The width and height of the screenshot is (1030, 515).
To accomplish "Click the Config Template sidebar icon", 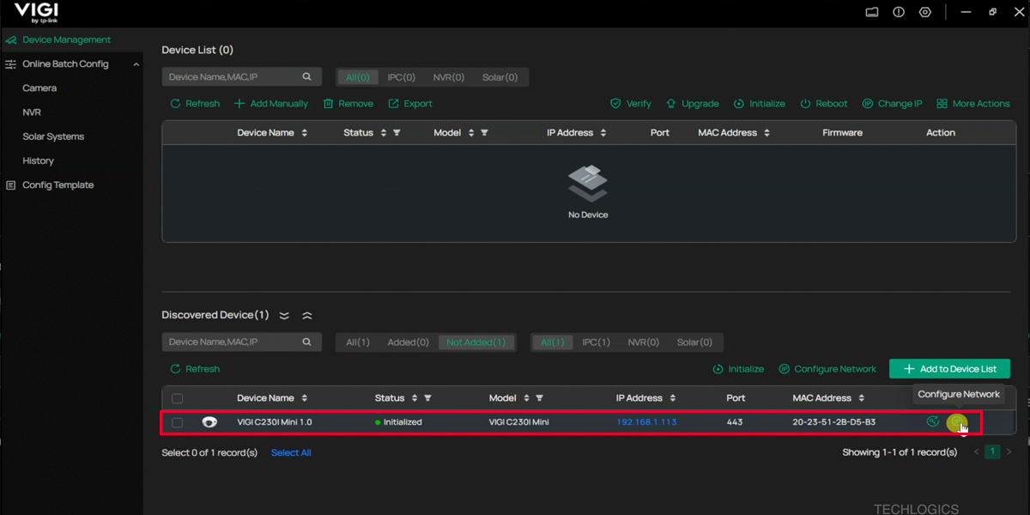I will [x=10, y=185].
